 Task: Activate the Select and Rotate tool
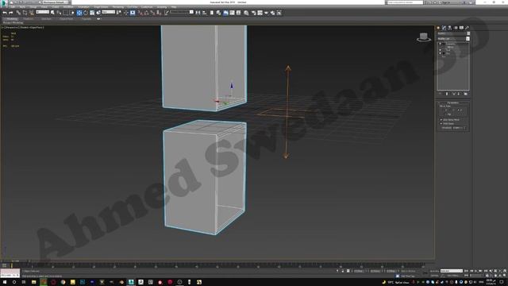click(x=86, y=13)
